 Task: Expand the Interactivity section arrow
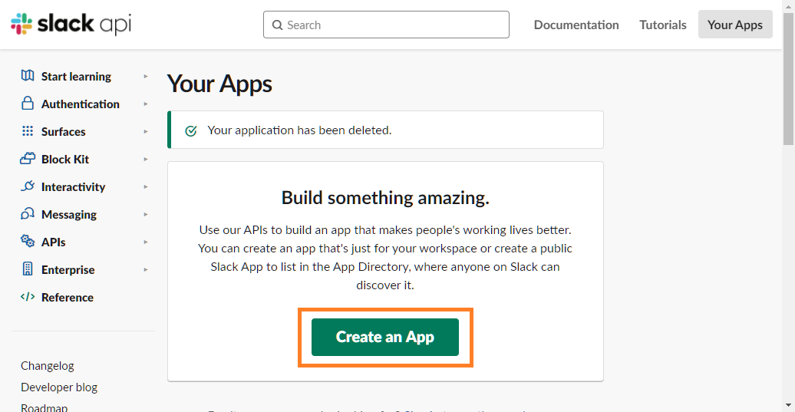[146, 187]
